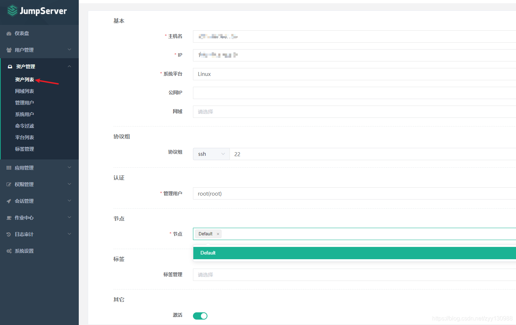Open 资产列表 asset list submenu

tap(25, 80)
